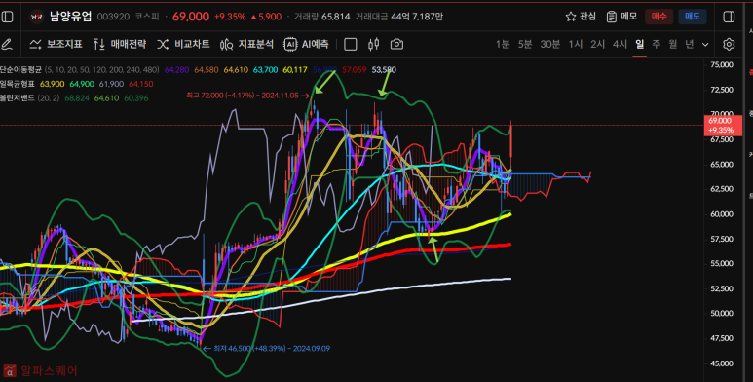Switch to the 월 monthly timeframe

(672, 44)
